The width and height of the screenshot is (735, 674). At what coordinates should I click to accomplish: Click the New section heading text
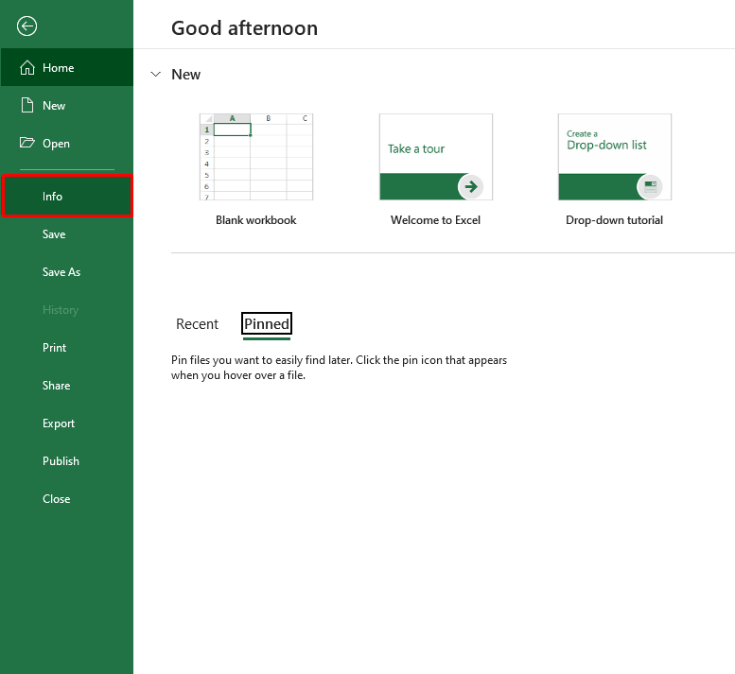[x=185, y=74]
